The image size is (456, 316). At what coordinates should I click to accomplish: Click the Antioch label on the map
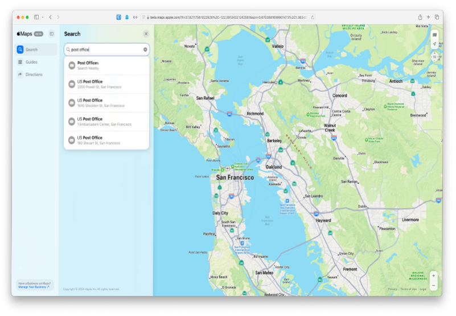point(396,82)
